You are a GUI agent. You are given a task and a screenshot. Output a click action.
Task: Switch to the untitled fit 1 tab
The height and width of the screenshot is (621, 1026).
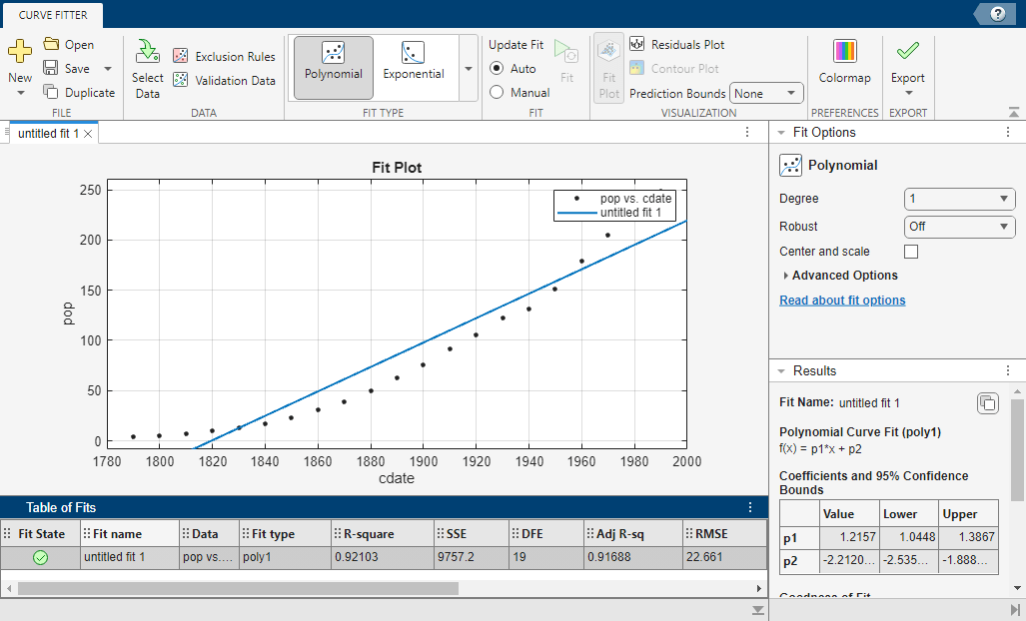pyautogui.click(x=48, y=134)
